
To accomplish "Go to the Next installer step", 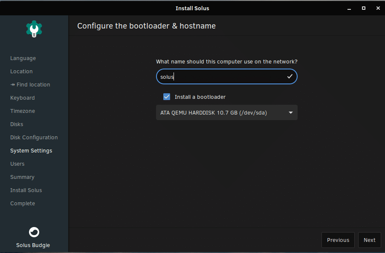I will (369, 240).
